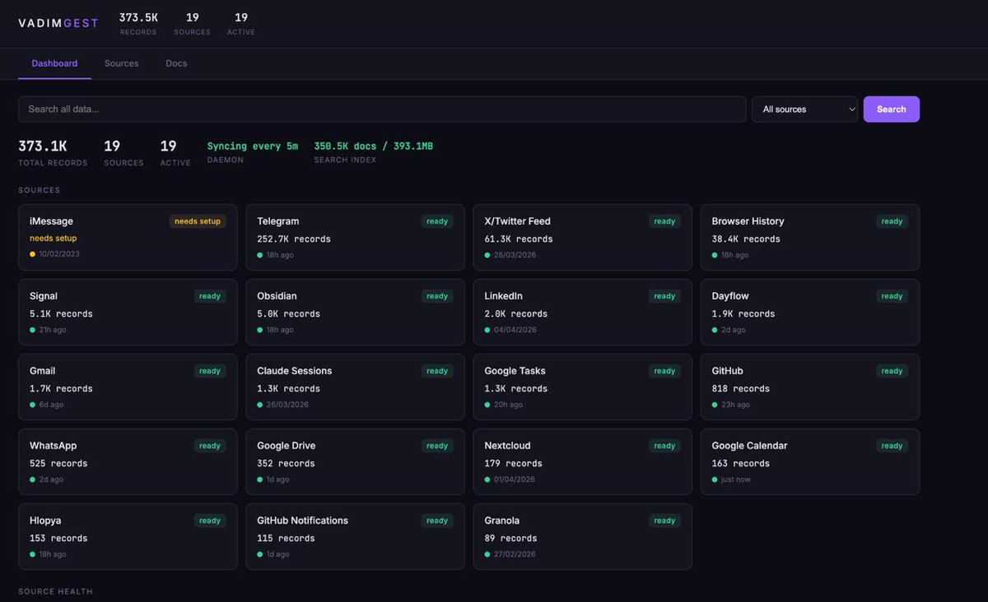
Task: Click the status dot under GitHub Notifications
Action: 260,554
